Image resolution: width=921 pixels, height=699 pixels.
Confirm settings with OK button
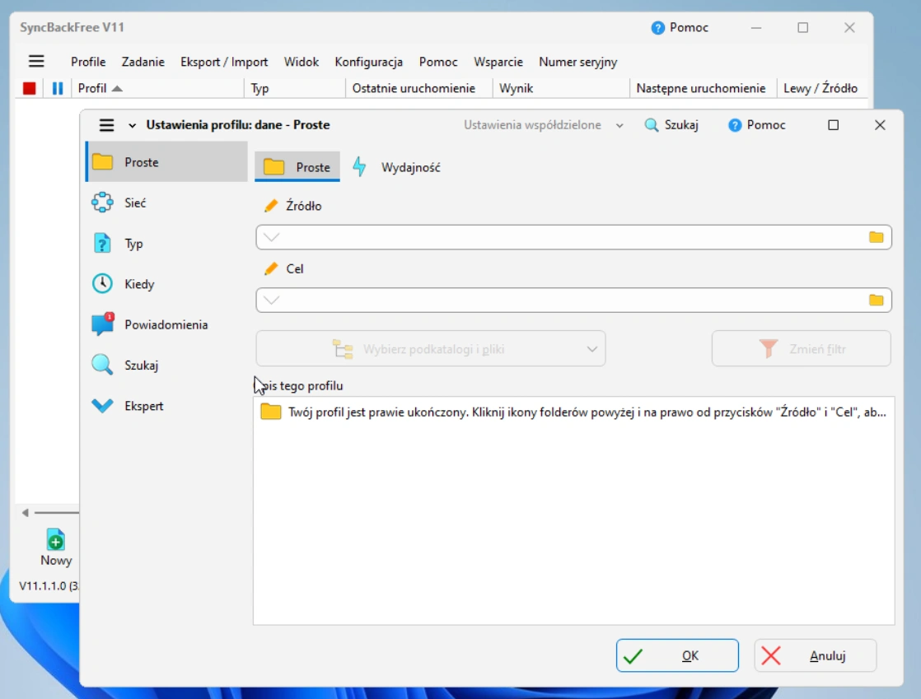click(677, 655)
